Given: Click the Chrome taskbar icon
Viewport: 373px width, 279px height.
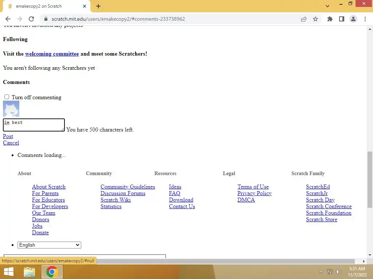Looking at the screenshot, I should click(52, 272).
